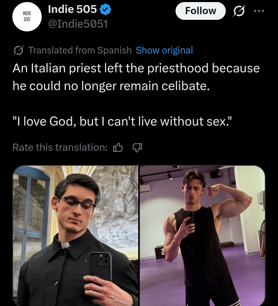Open the three-dot more options menu

(x=259, y=11)
